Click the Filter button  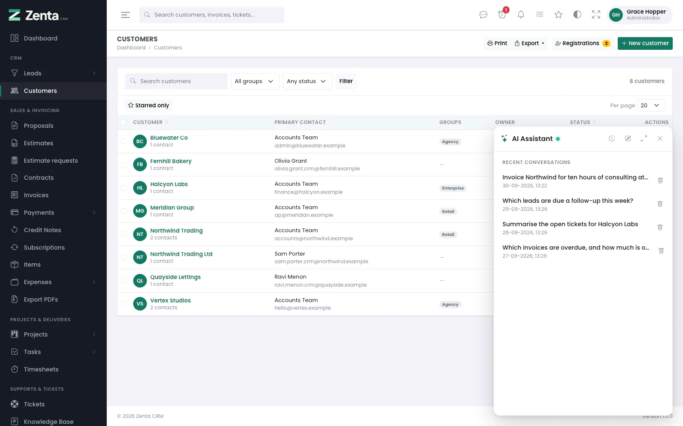click(346, 81)
